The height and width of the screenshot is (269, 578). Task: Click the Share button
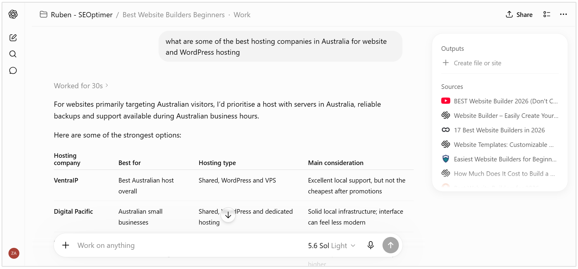click(519, 15)
